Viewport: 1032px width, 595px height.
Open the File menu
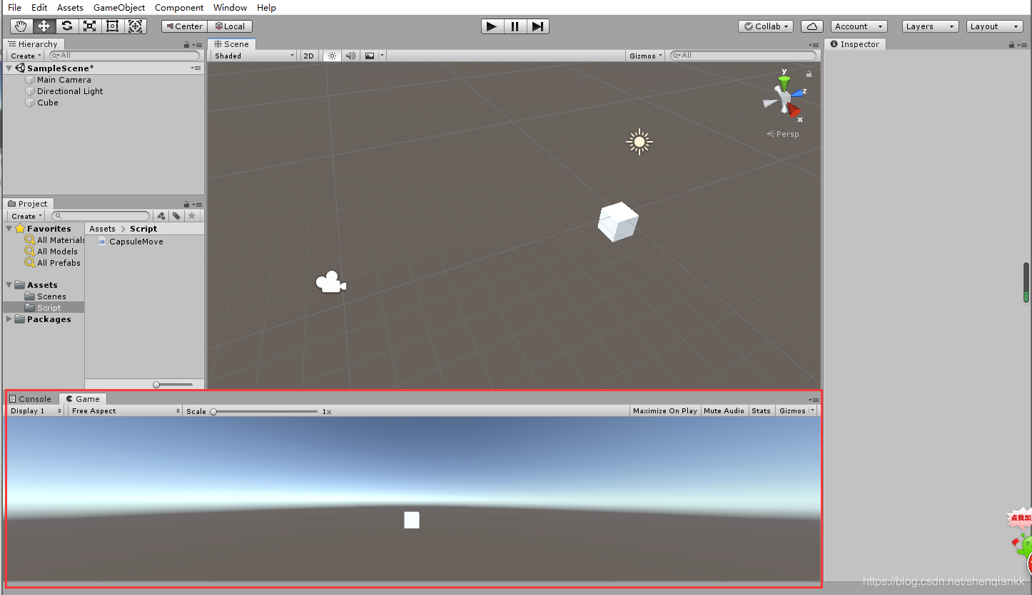click(14, 7)
